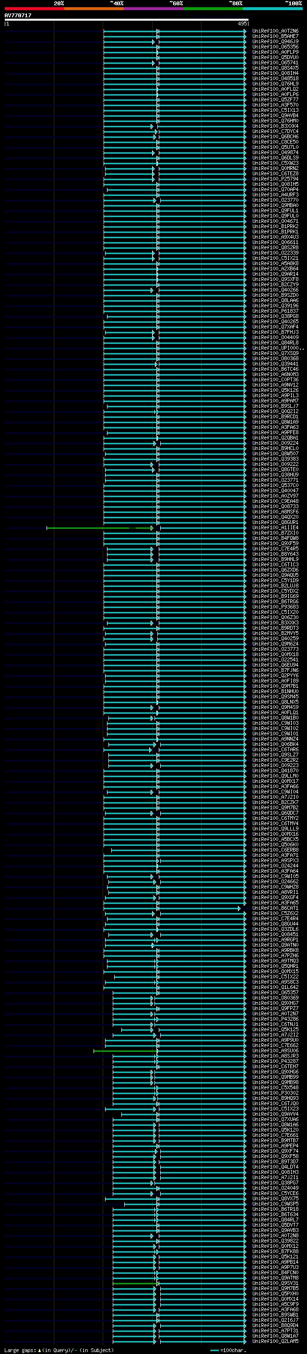Select hit label UniRef100_C0PT36
This screenshot has width=307, height=1354.
(x=275, y=380)
